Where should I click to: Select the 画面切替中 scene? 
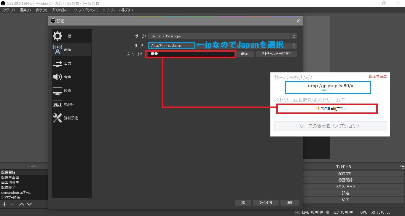24,182
